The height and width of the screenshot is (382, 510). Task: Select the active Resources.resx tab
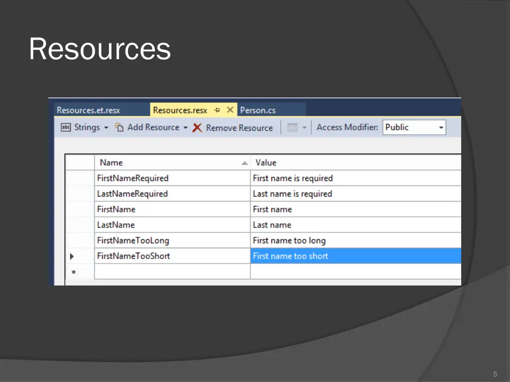coord(180,110)
